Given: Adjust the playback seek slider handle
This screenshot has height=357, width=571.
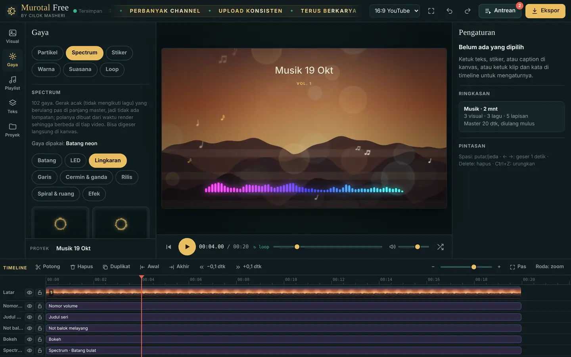Looking at the screenshot, I should 297,247.
